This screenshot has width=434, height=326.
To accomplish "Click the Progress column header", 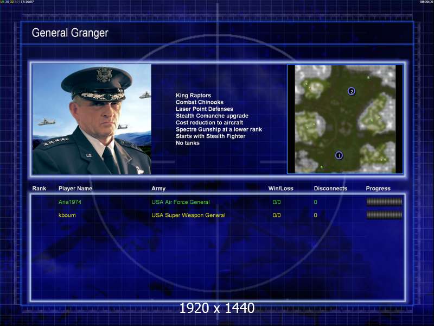I will point(378,189).
